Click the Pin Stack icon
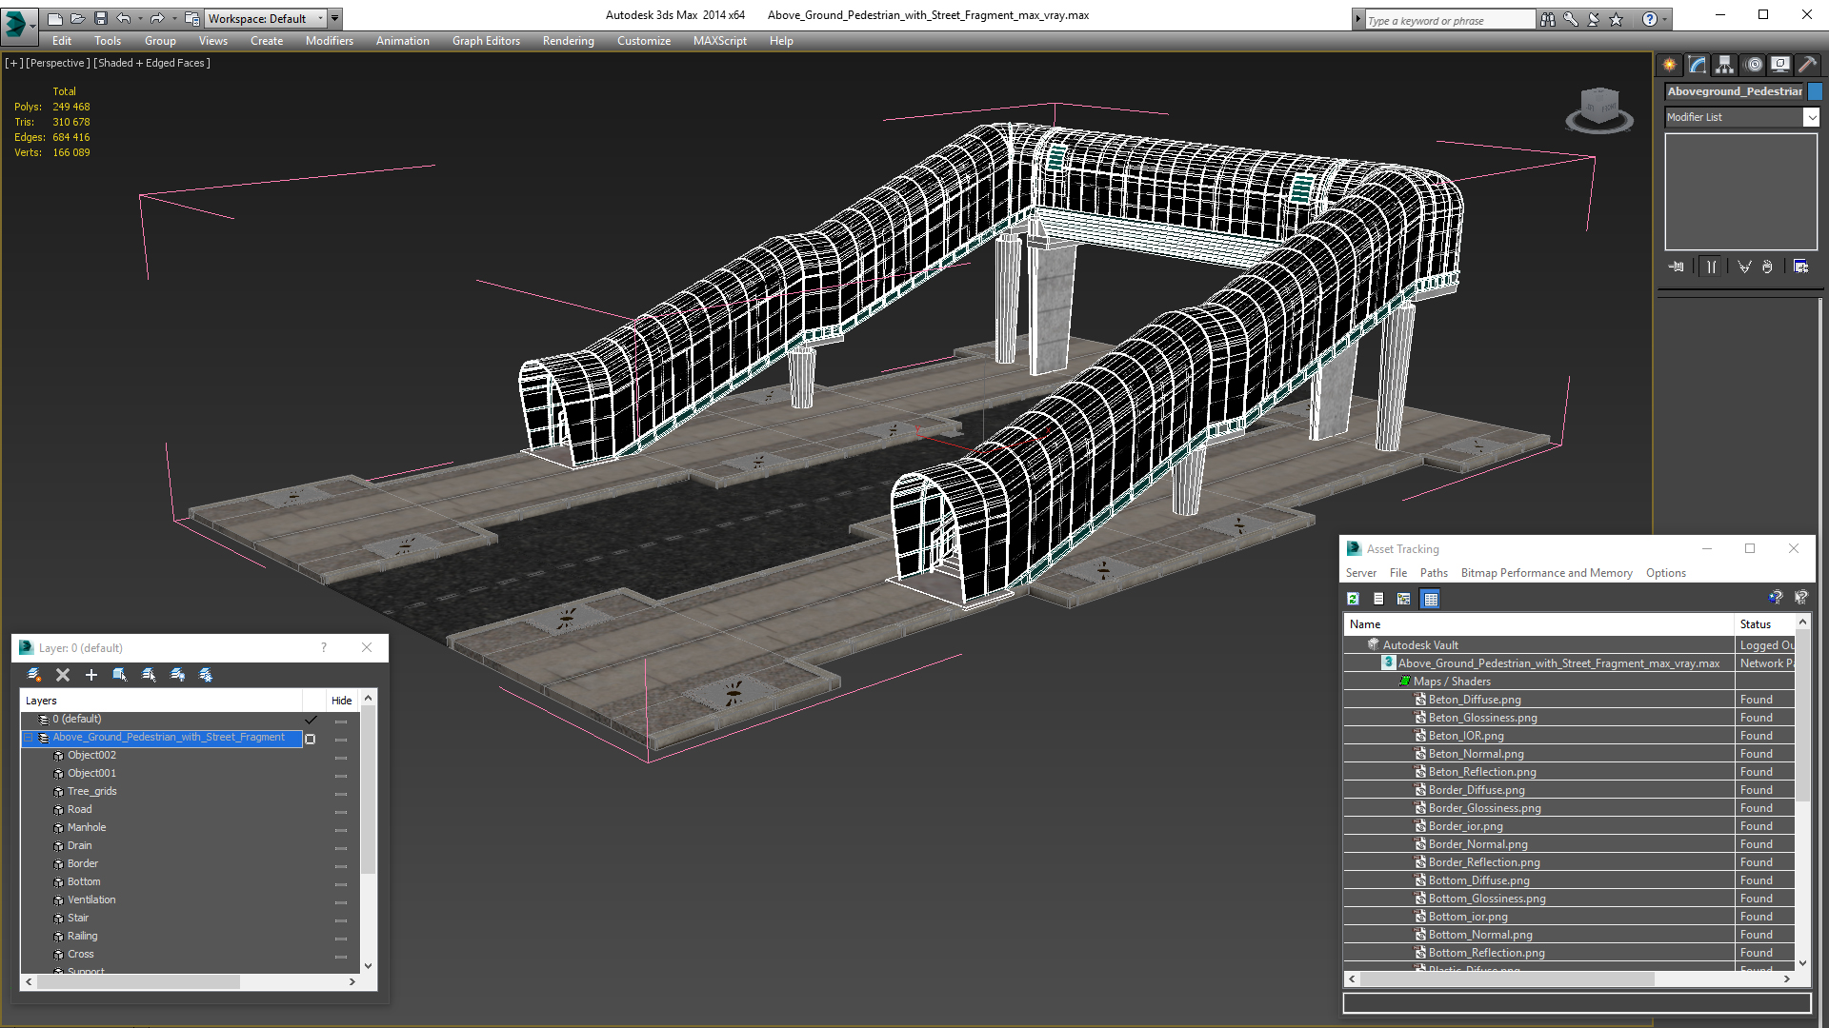 click(x=1677, y=267)
